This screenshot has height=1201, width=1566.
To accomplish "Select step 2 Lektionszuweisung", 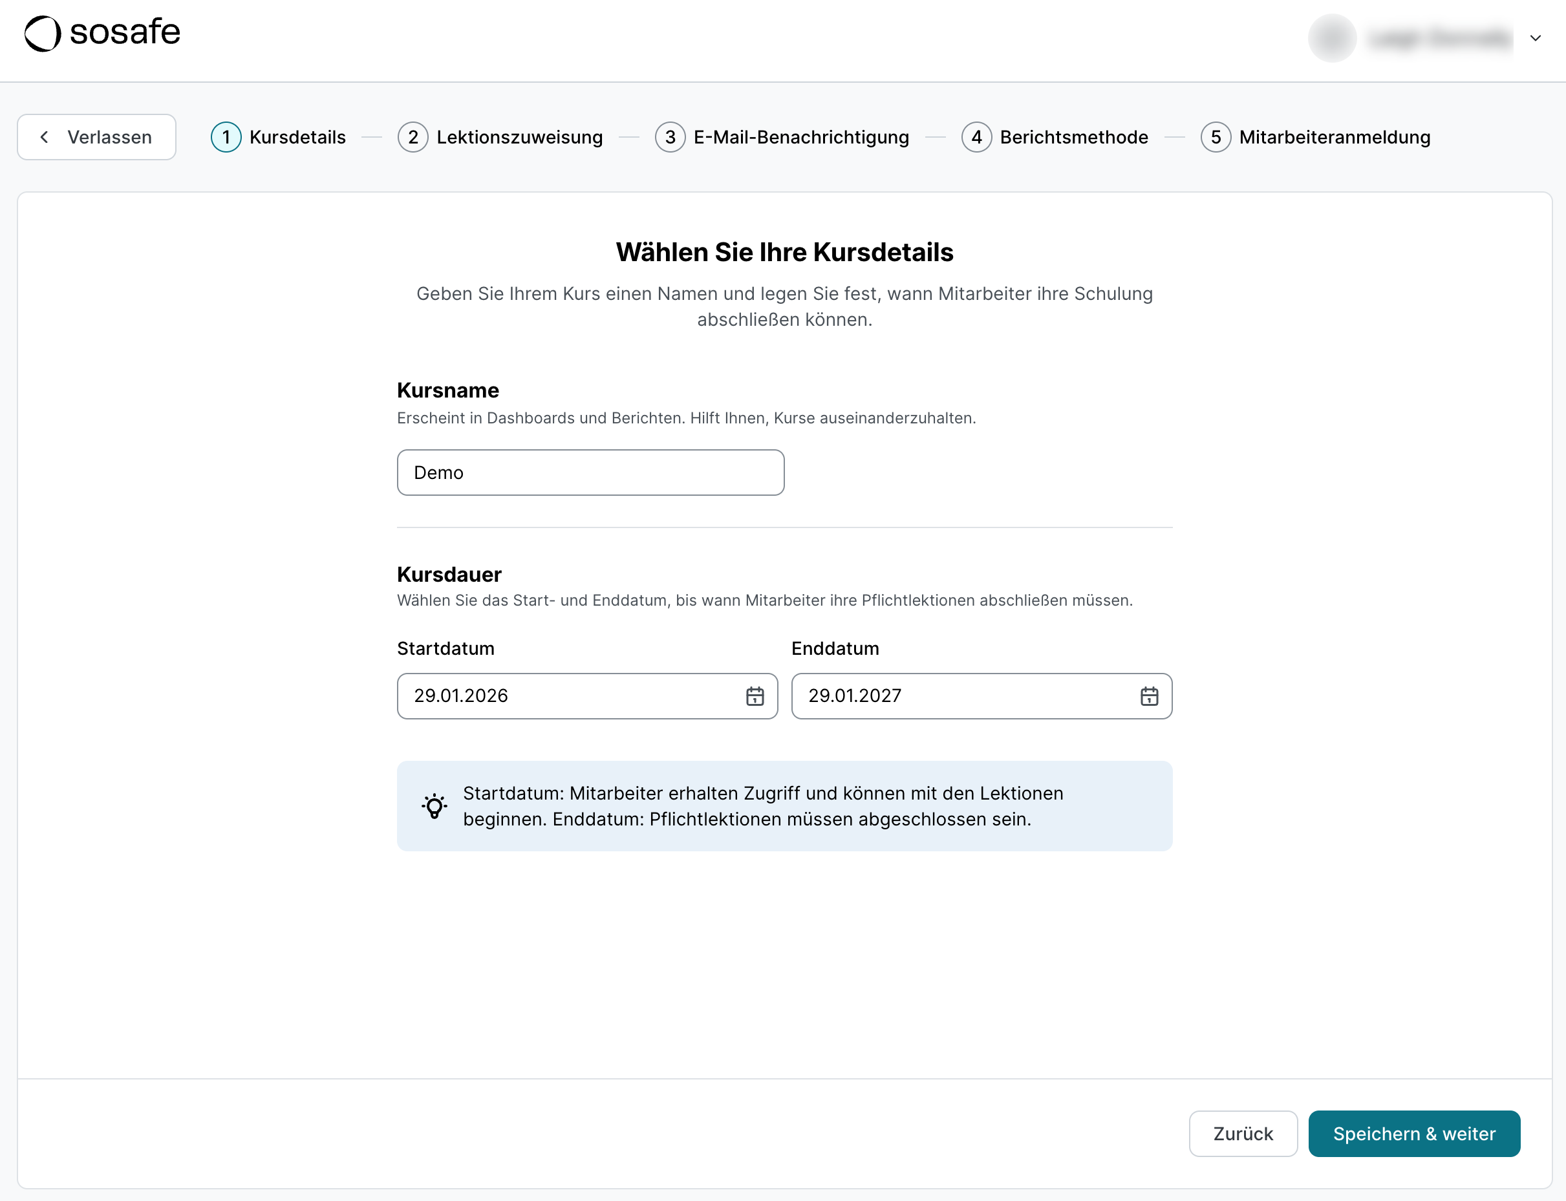I will [519, 137].
